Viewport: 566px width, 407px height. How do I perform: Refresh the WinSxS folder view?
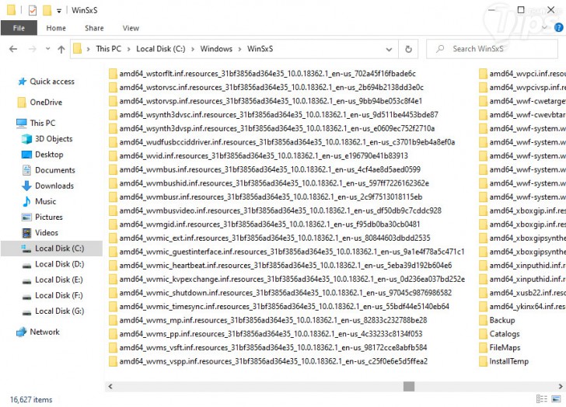point(408,49)
